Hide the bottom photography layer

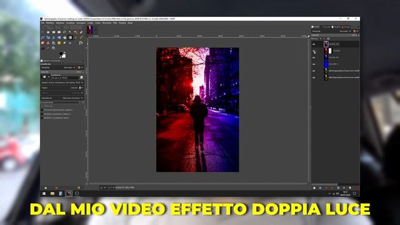pyautogui.click(x=314, y=77)
